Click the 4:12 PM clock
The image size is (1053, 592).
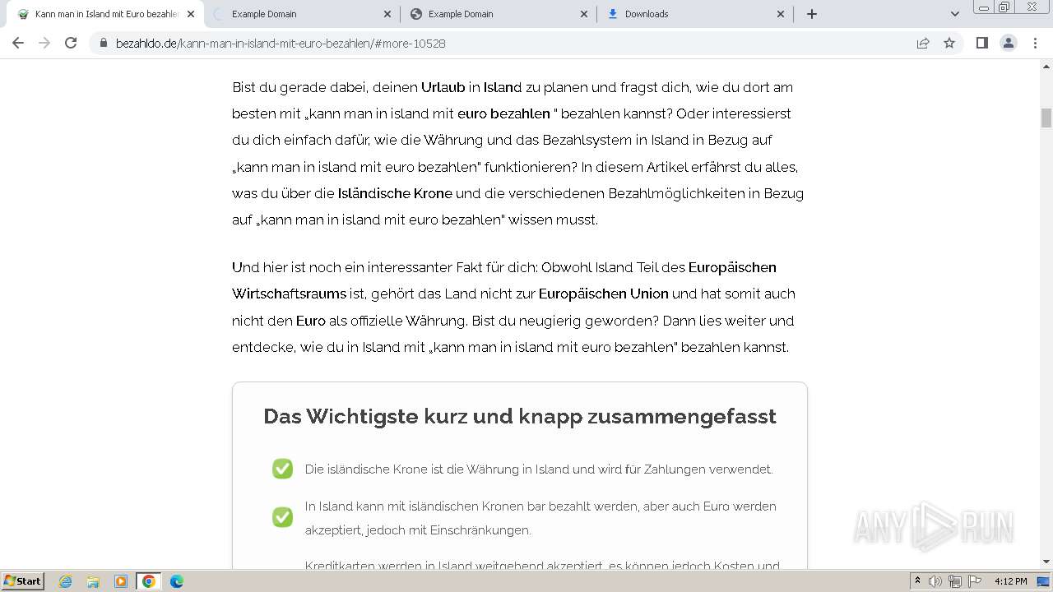(1010, 581)
